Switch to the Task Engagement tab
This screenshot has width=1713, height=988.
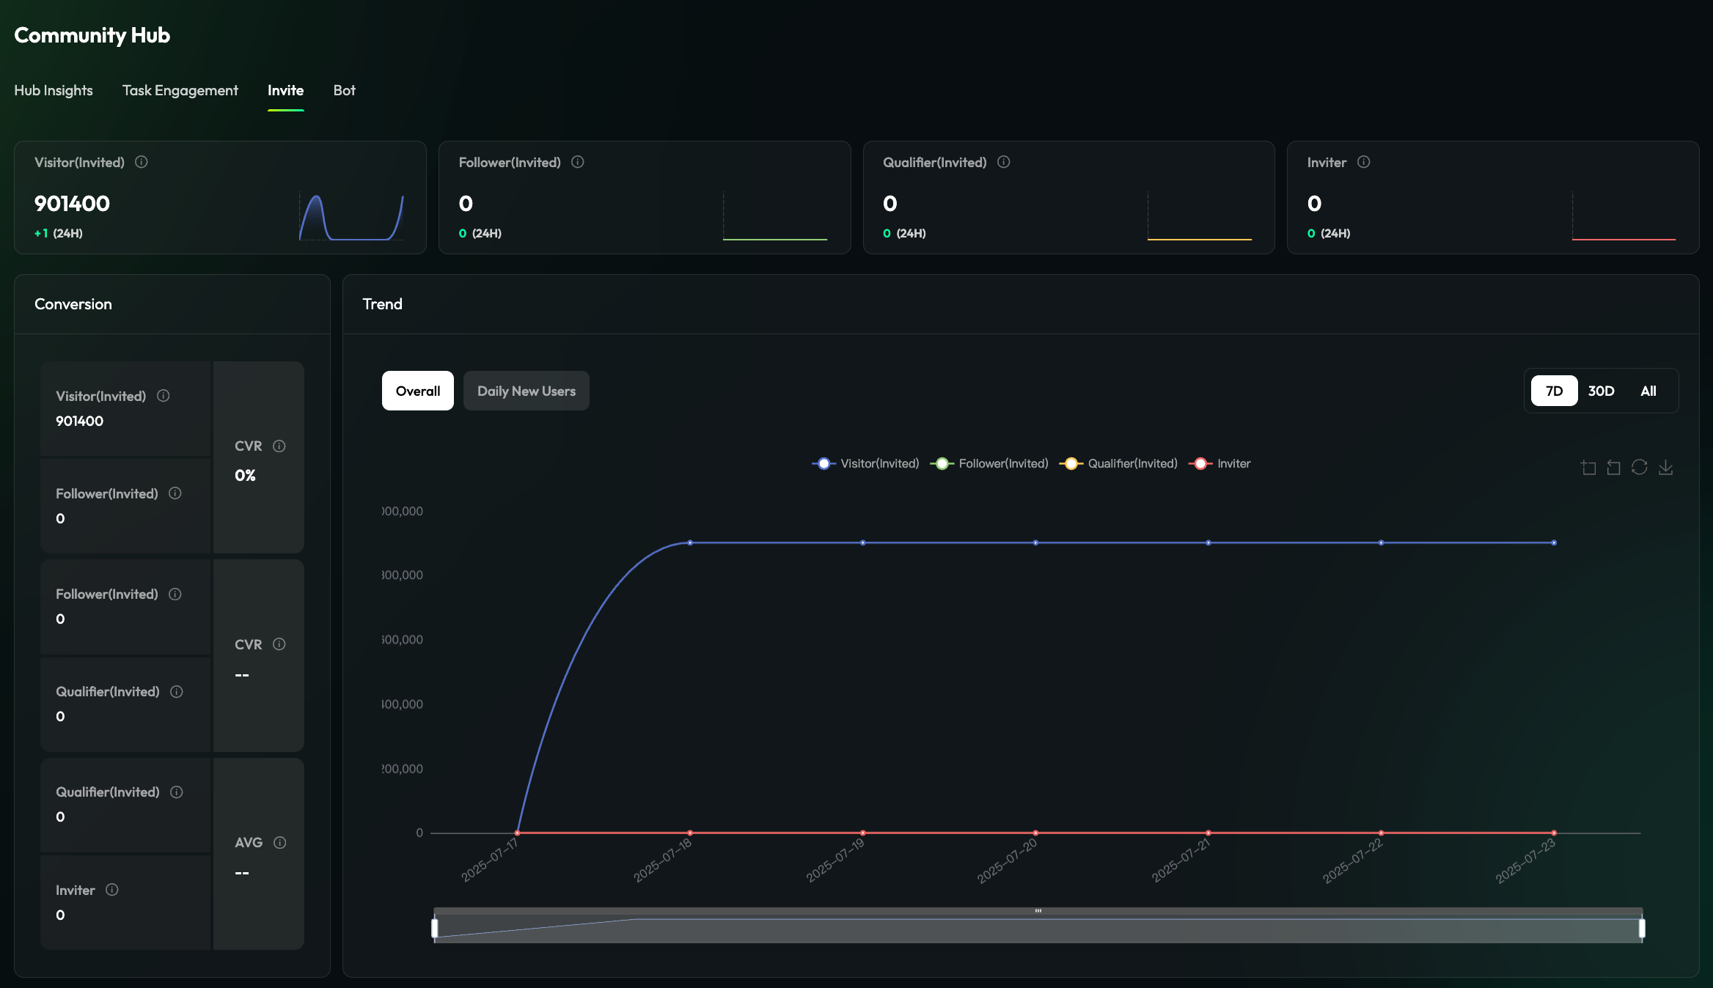click(x=180, y=90)
